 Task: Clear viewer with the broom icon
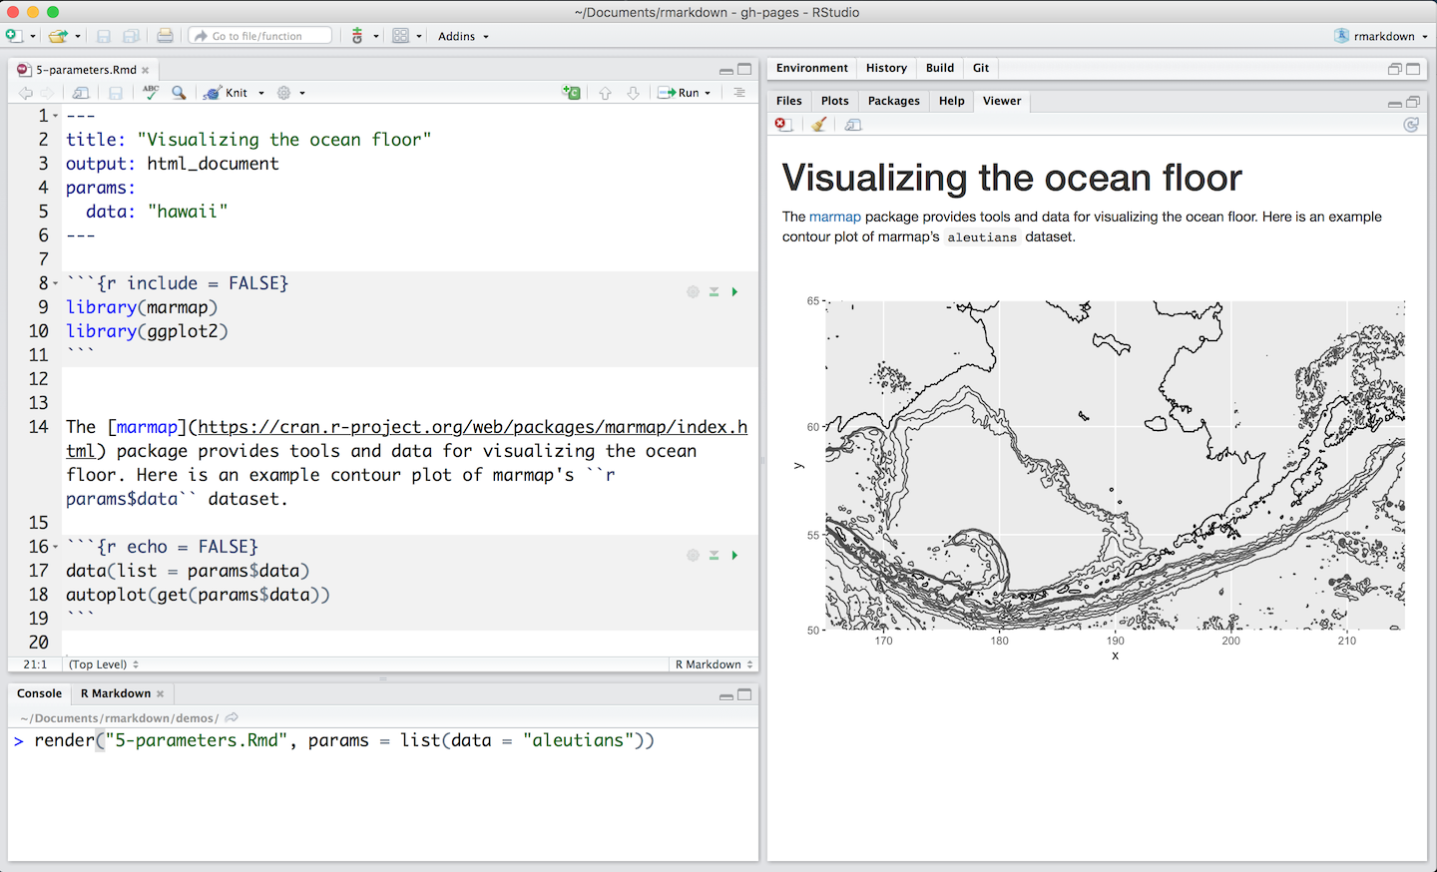[818, 125]
